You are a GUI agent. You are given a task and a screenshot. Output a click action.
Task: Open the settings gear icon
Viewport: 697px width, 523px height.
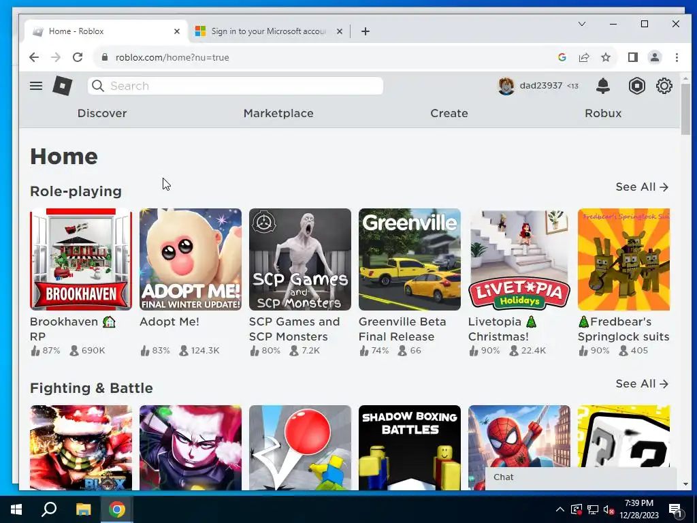[x=664, y=86]
